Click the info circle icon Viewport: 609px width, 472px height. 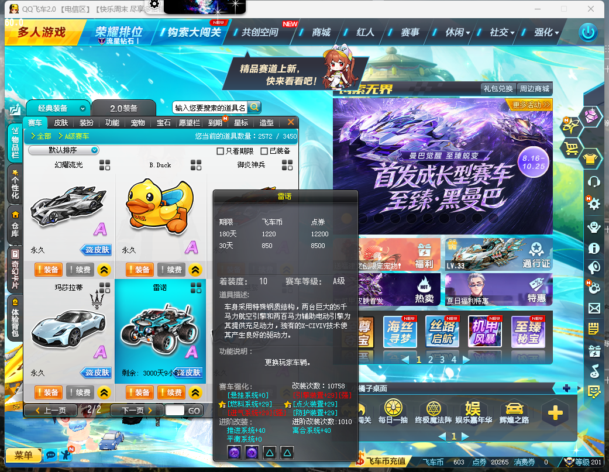594,247
